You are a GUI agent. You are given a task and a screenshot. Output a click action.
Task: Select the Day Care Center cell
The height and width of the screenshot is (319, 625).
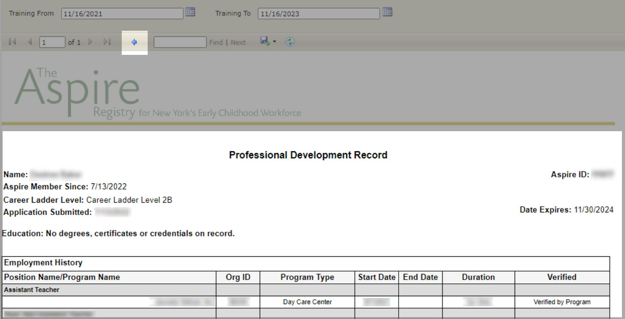307,302
